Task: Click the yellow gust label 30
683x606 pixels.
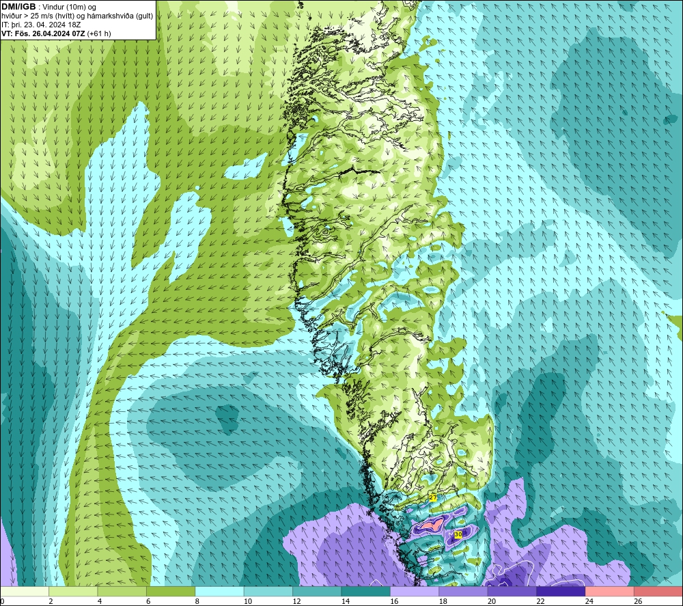Action: coord(458,534)
